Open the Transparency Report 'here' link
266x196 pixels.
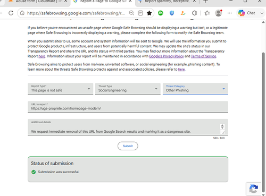click(42, 56)
